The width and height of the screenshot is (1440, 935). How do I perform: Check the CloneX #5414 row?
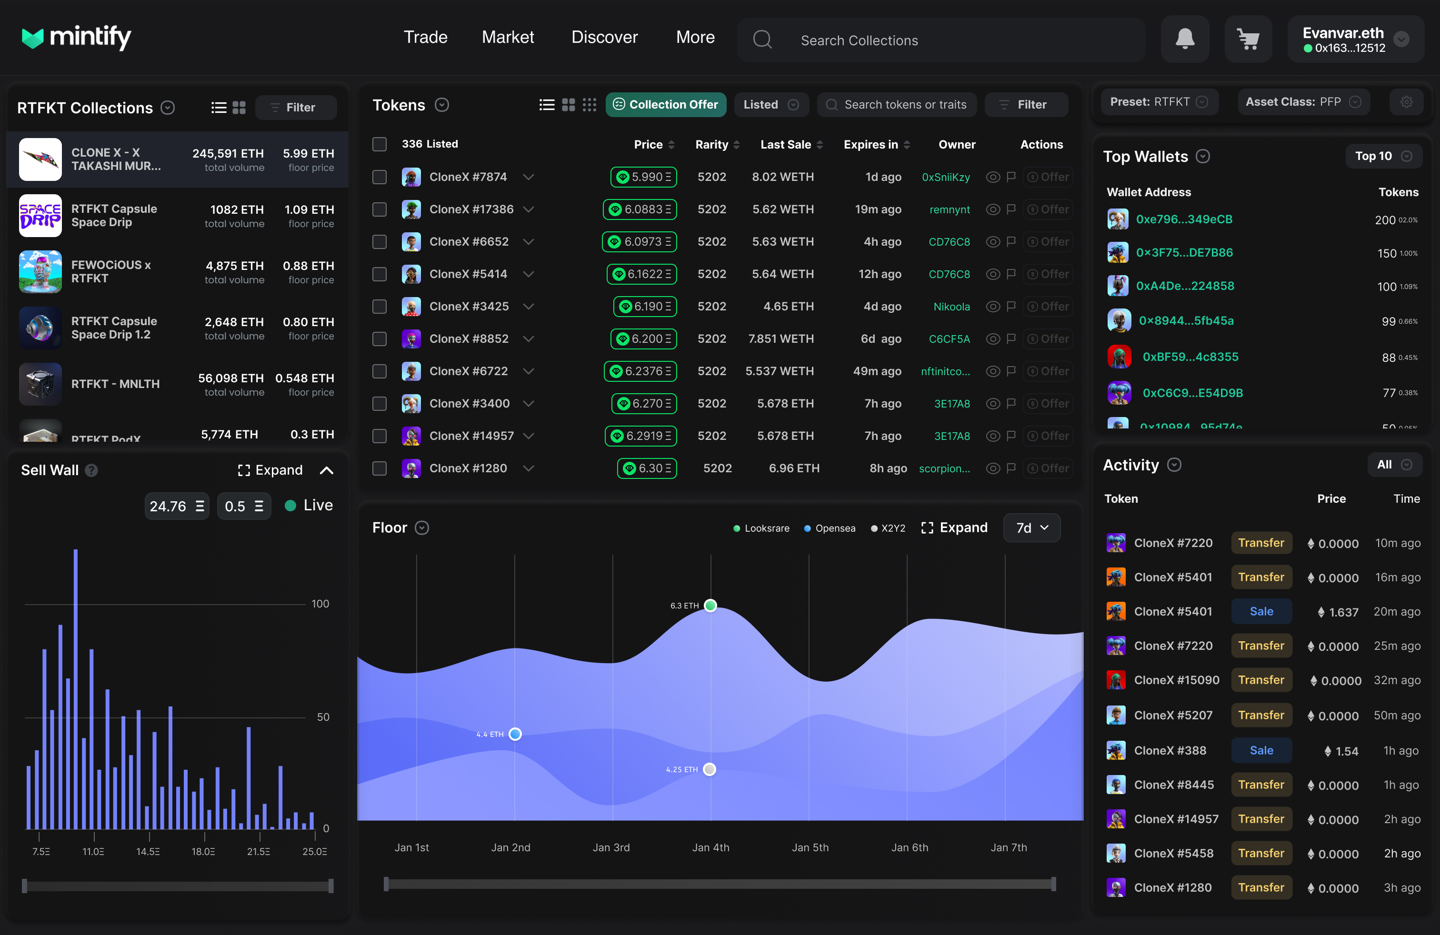pyautogui.click(x=380, y=274)
